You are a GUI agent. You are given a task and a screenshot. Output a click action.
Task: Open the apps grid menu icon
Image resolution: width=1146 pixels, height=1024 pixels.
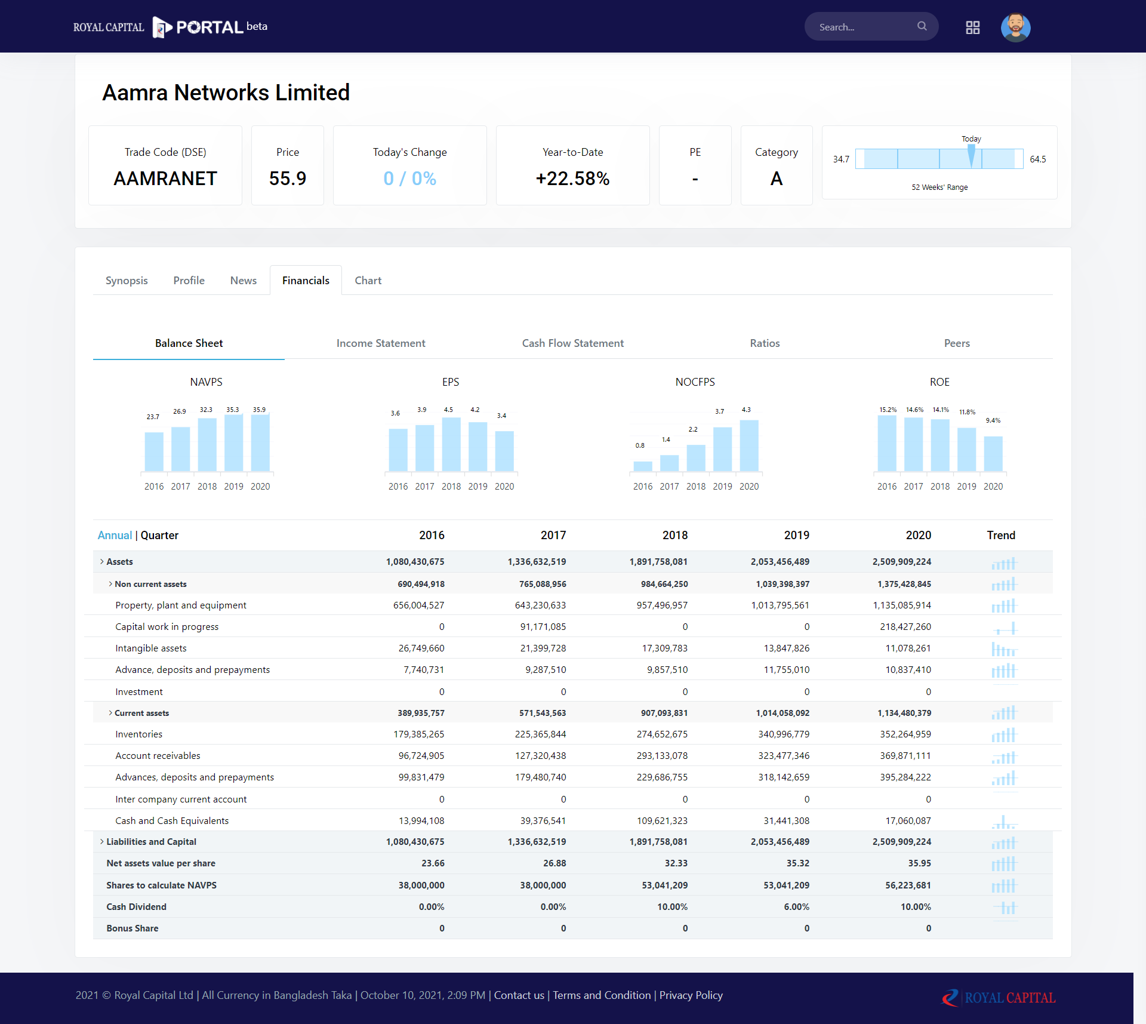(973, 27)
